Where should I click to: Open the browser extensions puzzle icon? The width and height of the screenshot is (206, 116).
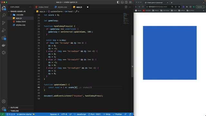[x=187, y=7]
